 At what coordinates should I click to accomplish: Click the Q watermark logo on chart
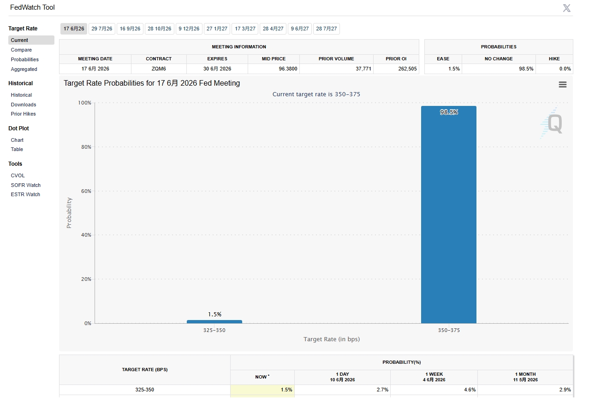[x=552, y=123]
